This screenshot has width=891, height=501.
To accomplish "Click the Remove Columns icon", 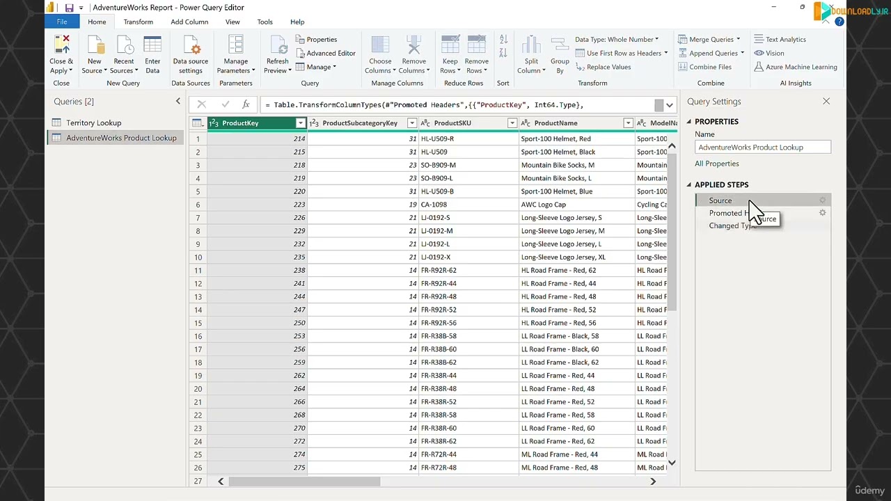I will point(413,45).
